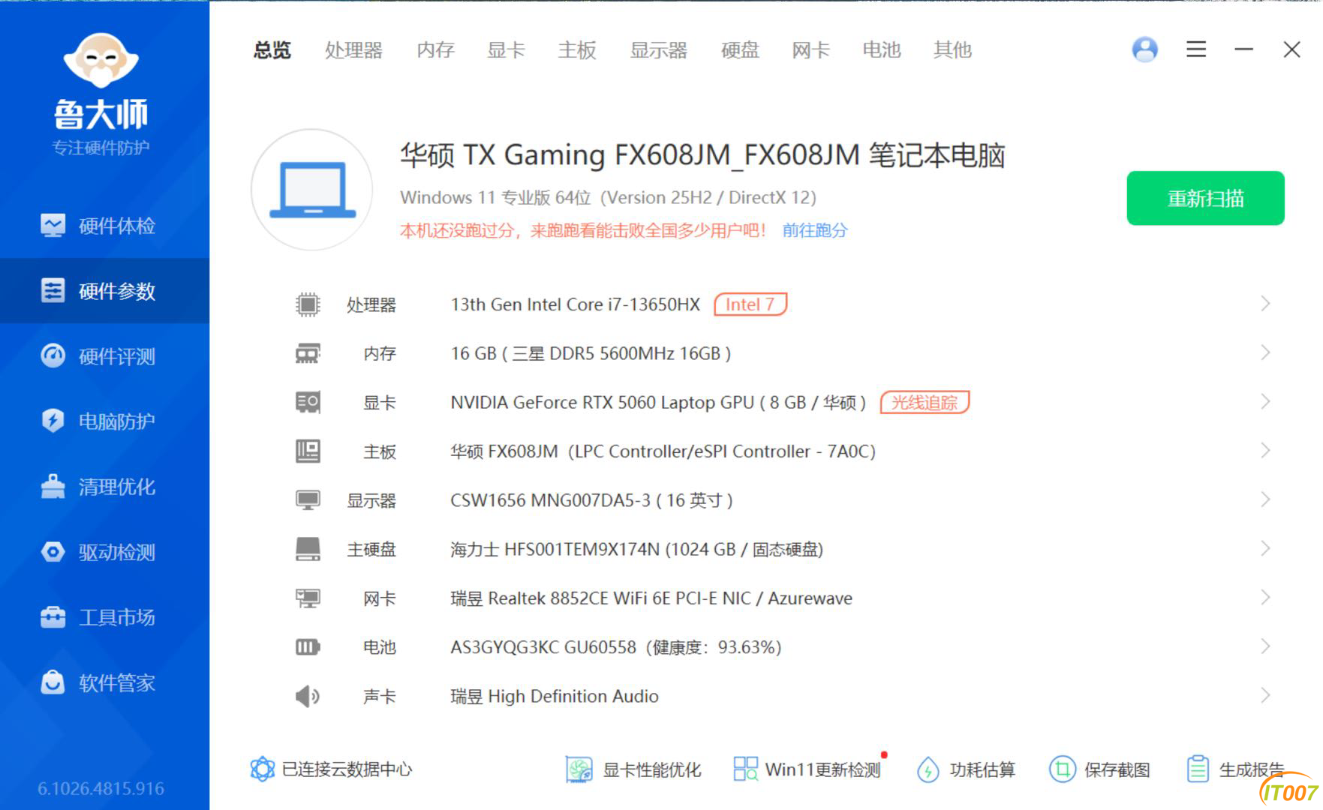1323x810 pixels.
Task: Click the laptop computer image
Action: [x=311, y=190]
